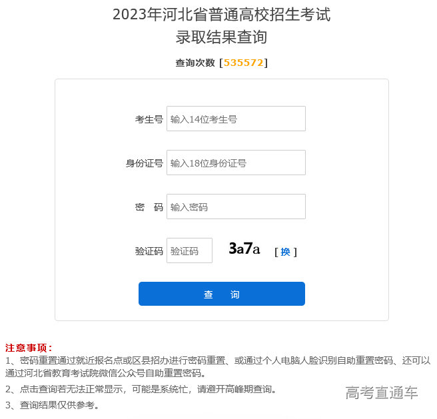Click the 3a7a captcha image
This screenshot has width=437, height=419.
244,250
